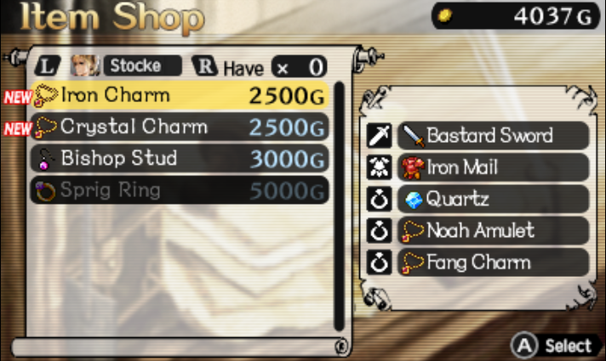
Task: Select the Iron Charm shop item
Action: (180, 95)
